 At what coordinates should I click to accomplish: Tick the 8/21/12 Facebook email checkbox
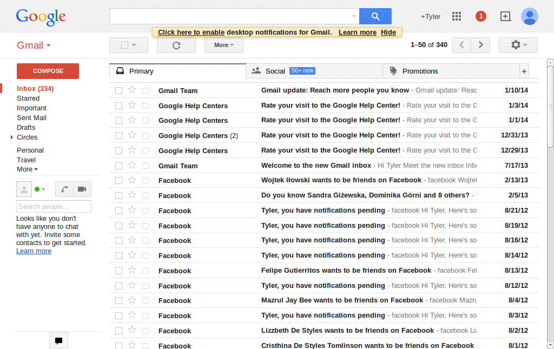[118, 211]
